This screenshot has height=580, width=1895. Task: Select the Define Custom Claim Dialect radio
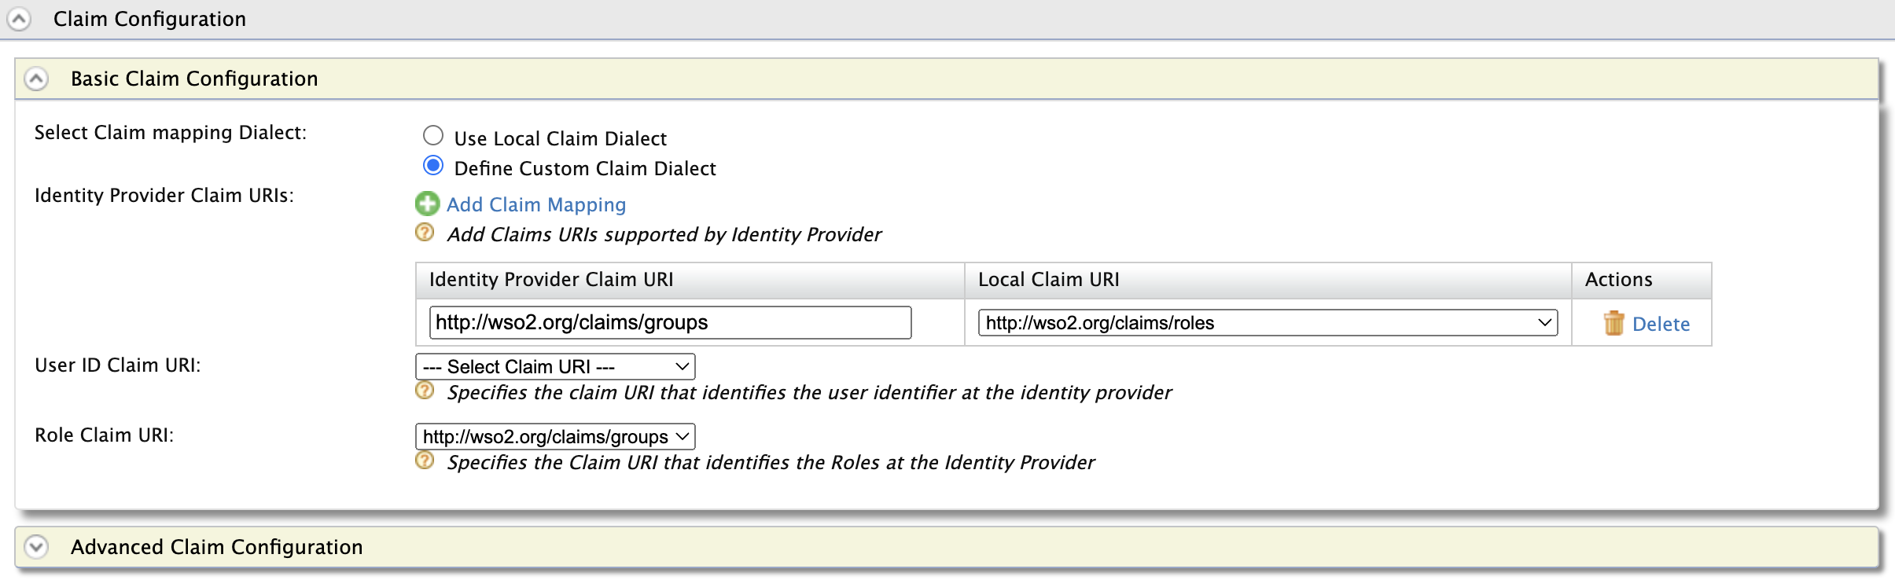[433, 166]
